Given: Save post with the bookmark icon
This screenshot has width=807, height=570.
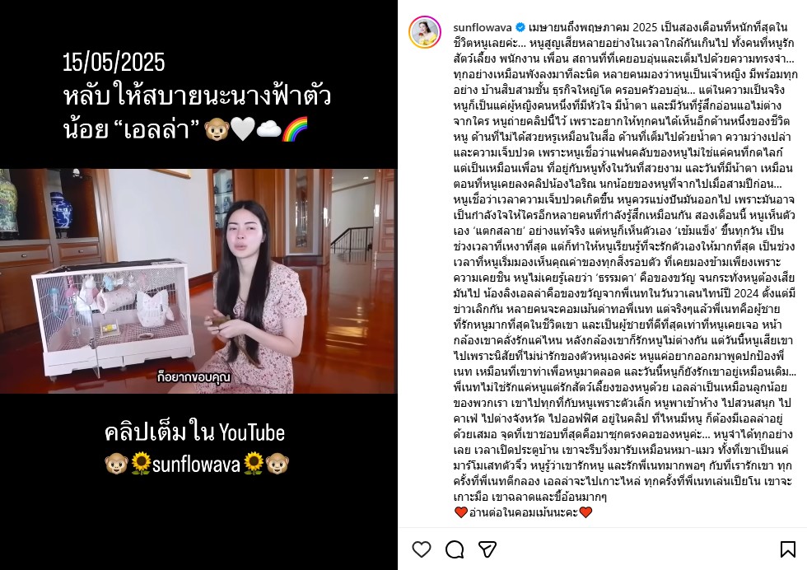Looking at the screenshot, I should coord(787,549).
